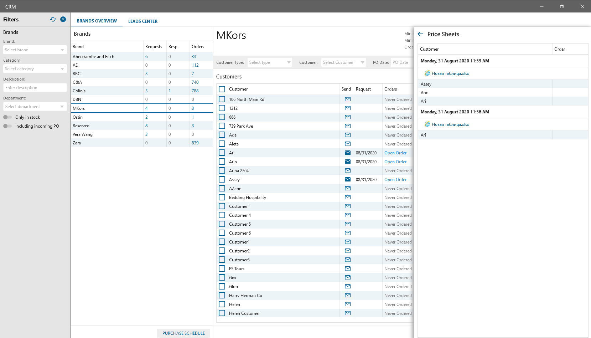Image resolution: width=591 pixels, height=338 pixels.
Task: Click requests count 8 for Reserved
Action: click(146, 126)
